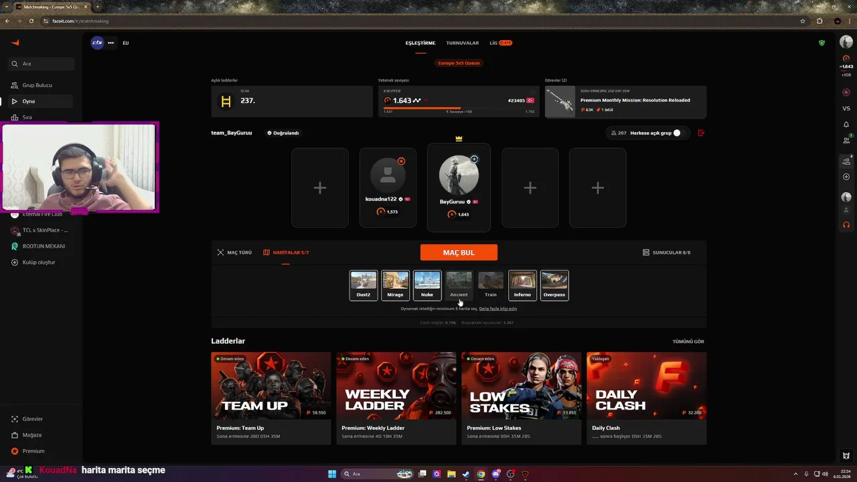Click the circled plus icon in right rail
This screenshot has width=857, height=482.
point(846,177)
